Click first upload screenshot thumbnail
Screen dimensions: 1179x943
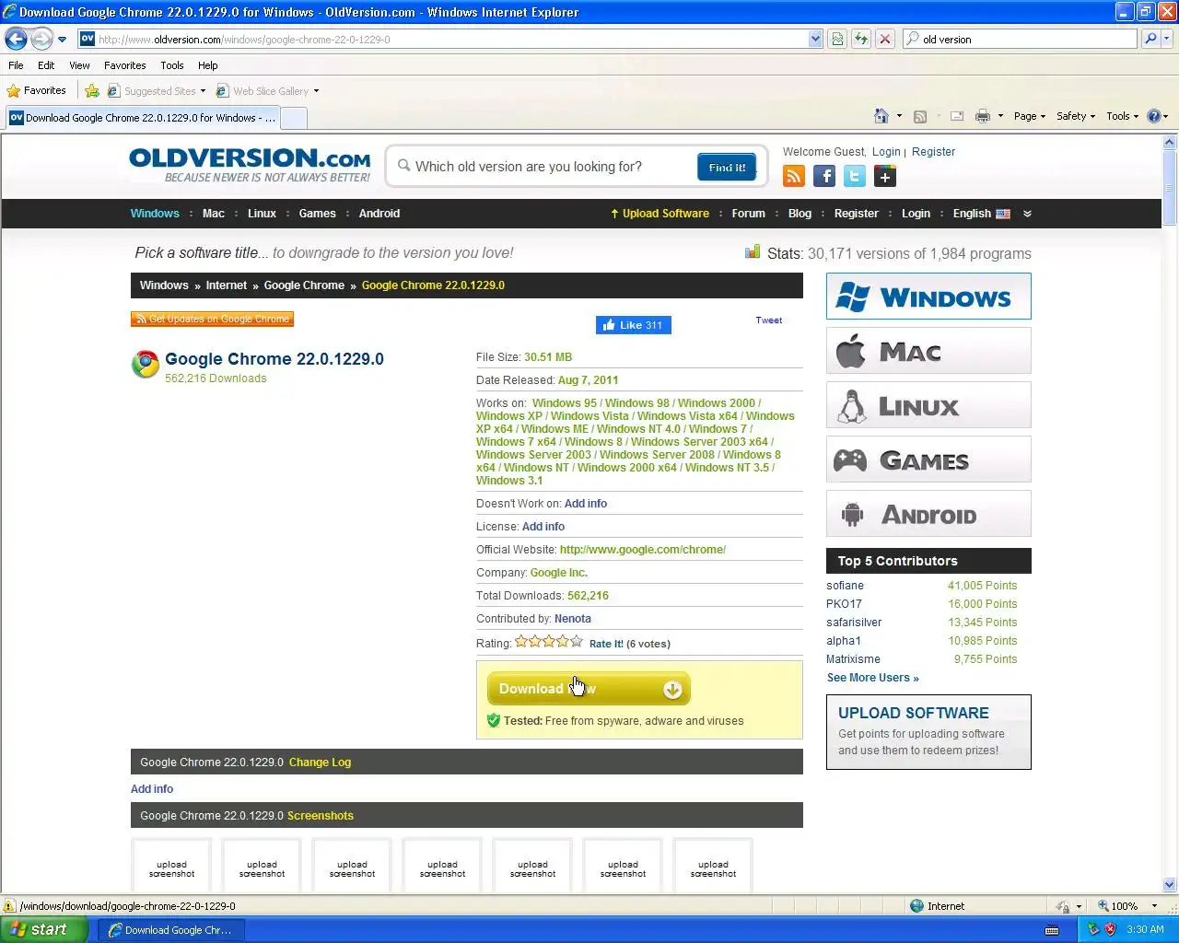coord(171,866)
